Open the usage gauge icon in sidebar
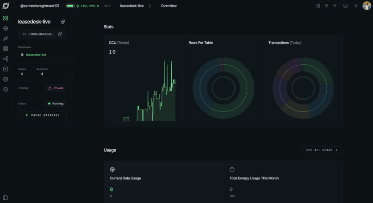 (x=6, y=28)
